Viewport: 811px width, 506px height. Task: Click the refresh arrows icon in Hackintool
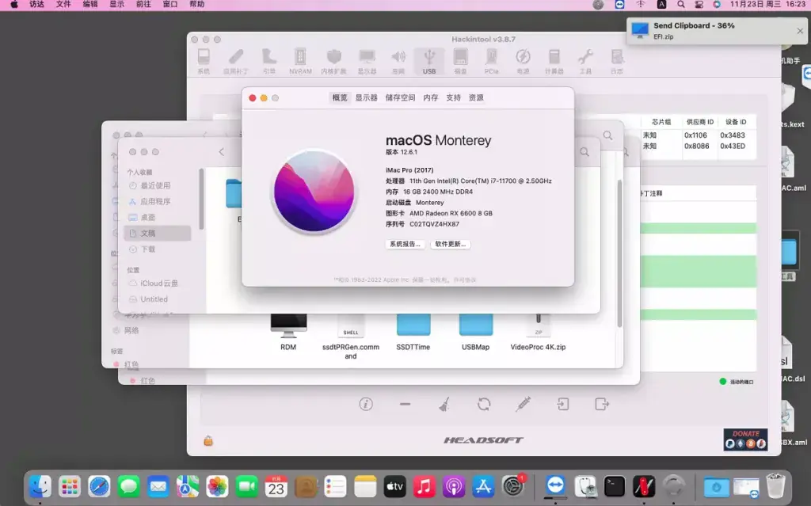[484, 404]
